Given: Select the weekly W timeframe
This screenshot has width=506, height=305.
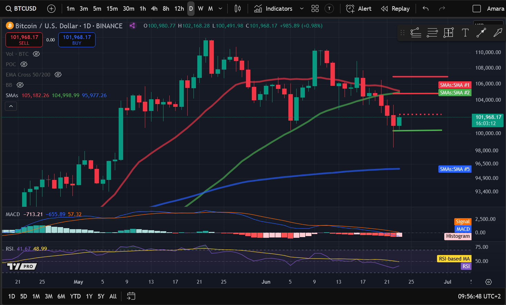Looking at the screenshot, I should (x=200, y=9).
